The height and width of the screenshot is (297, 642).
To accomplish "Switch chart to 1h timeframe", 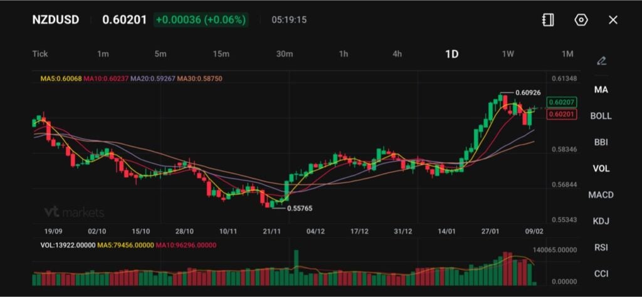I will [x=344, y=54].
